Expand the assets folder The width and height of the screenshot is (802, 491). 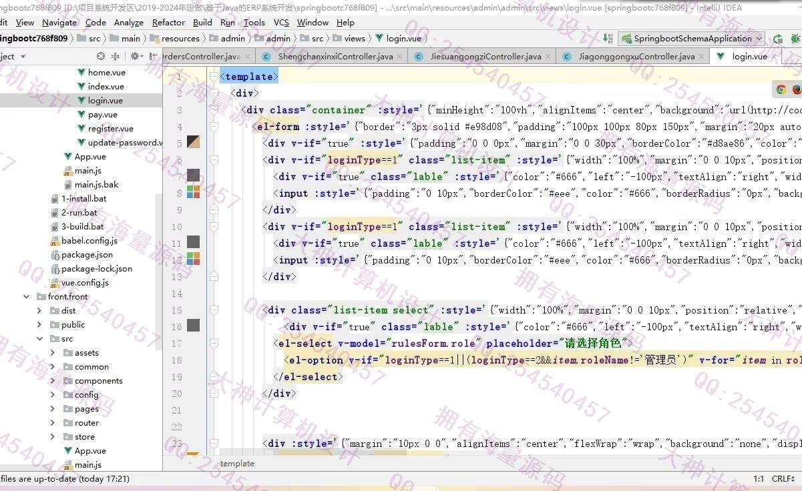(x=53, y=353)
